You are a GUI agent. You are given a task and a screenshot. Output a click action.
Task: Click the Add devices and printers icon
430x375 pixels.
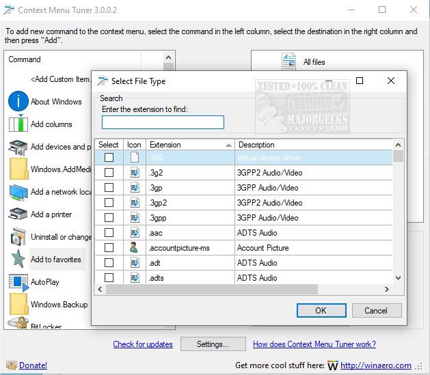(18, 147)
